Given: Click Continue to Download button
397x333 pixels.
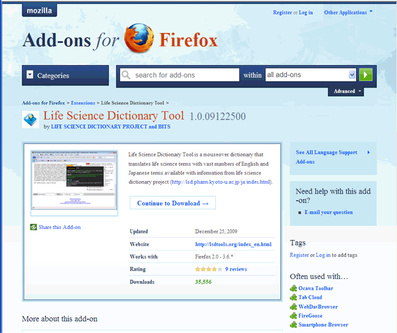Looking at the screenshot, I should click(x=172, y=203).
